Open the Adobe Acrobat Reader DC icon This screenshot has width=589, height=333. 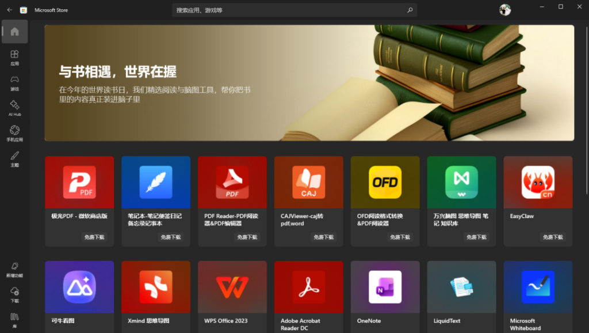tap(309, 287)
